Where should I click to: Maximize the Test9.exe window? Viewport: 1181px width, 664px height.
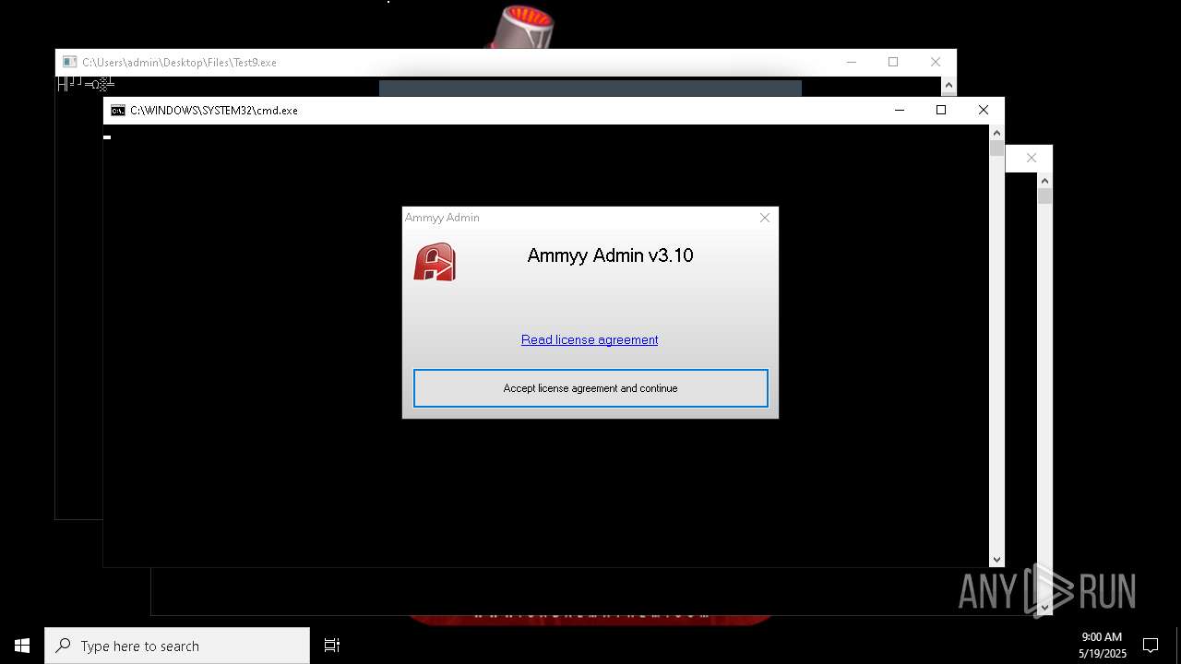[x=893, y=62]
